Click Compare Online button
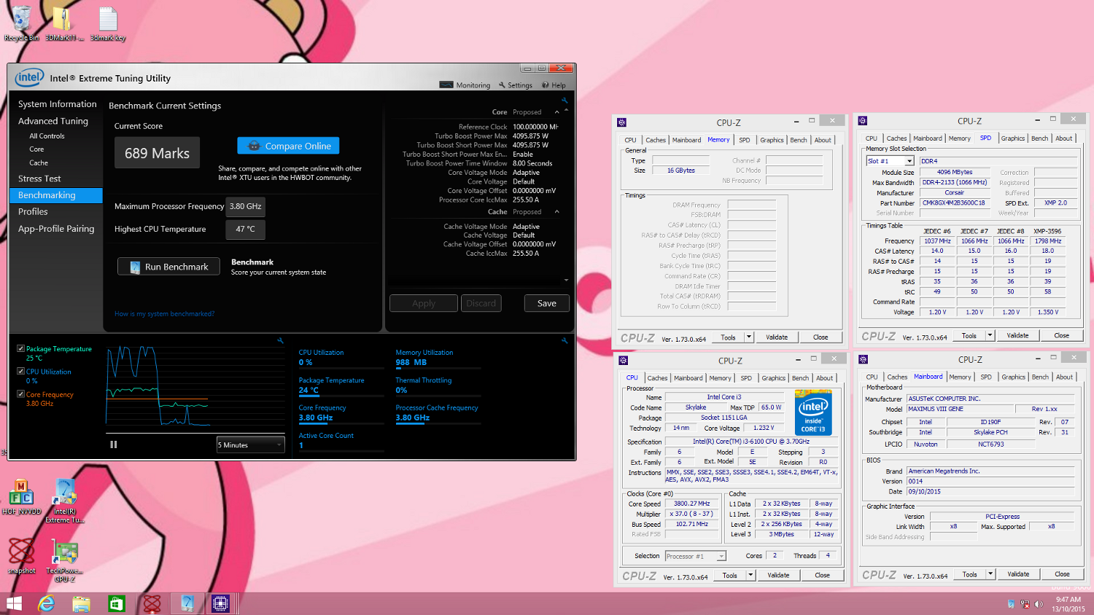Screen dimensions: 1094x615 tap(288, 146)
